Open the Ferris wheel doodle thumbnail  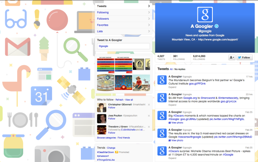[x=123, y=82]
